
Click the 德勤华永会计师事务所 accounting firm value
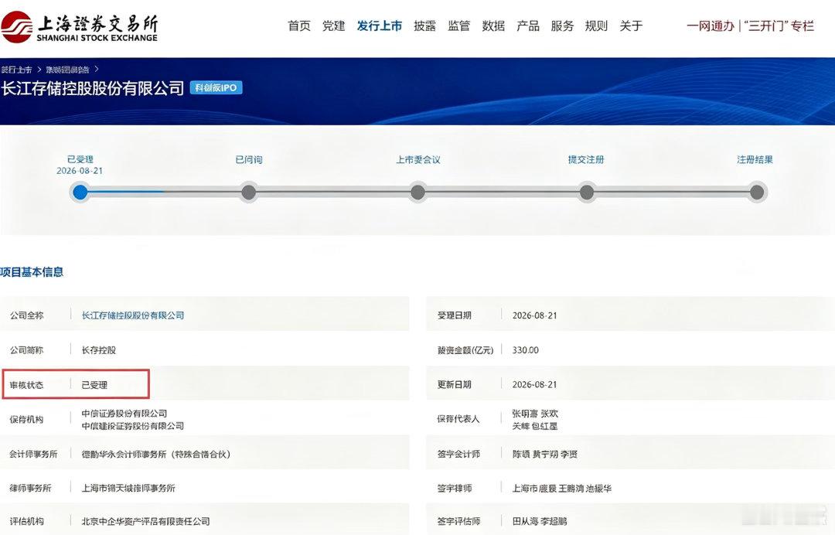(156, 454)
